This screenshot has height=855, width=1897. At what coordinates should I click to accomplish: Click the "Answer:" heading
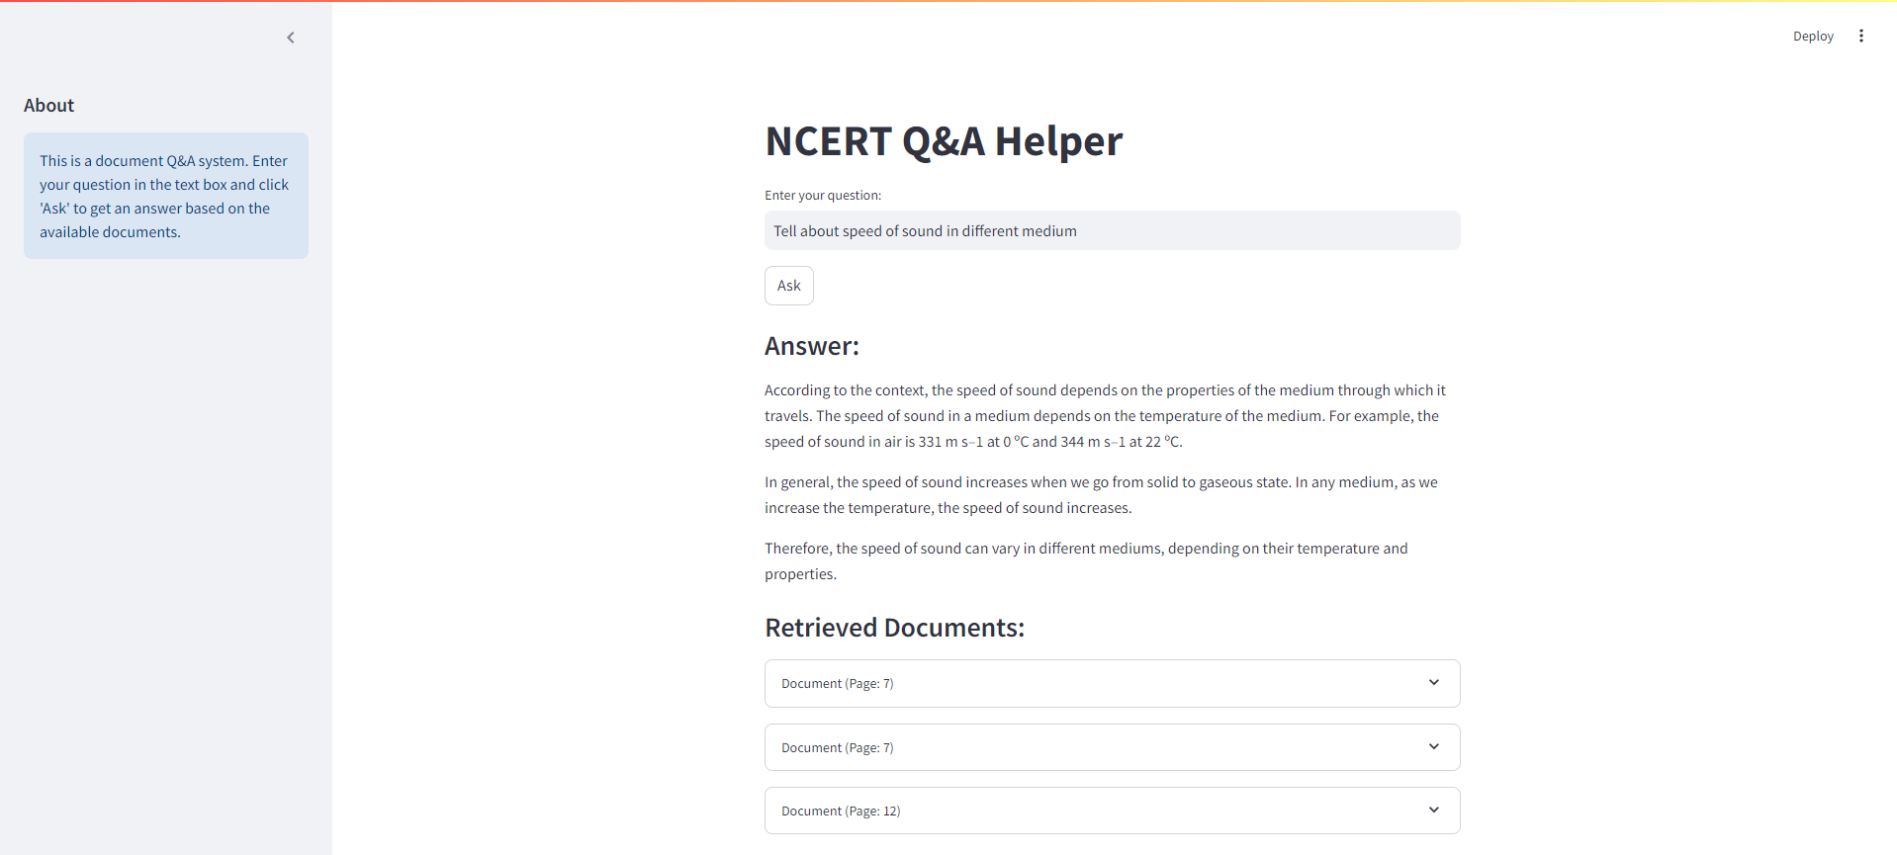811,346
